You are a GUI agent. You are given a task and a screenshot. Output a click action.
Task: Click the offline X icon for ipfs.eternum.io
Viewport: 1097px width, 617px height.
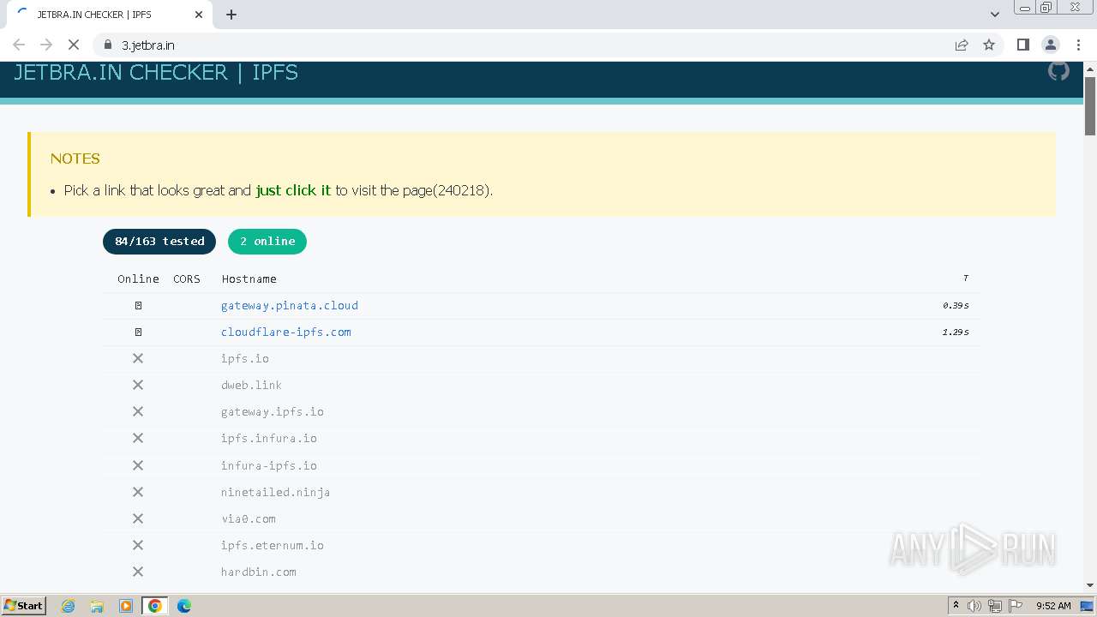point(138,545)
